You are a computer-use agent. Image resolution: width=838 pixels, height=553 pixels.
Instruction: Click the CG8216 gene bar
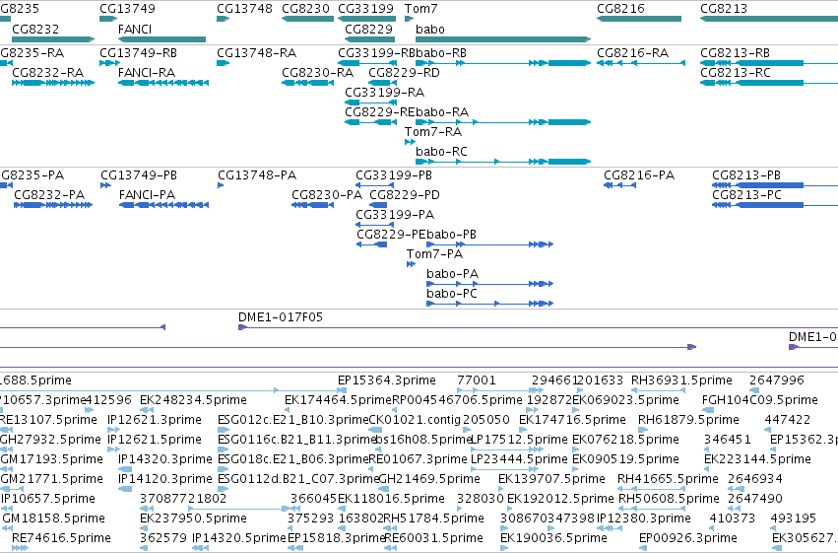click(639, 19)
